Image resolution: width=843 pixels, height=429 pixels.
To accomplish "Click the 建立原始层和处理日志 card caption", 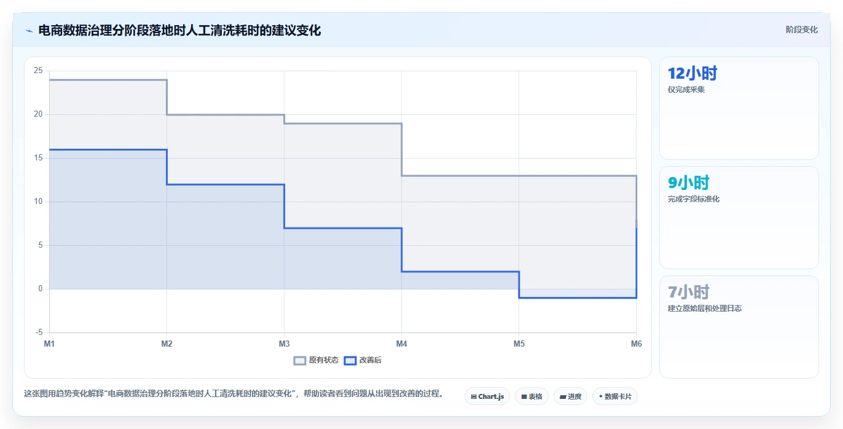I will click(x=705, y=309).
